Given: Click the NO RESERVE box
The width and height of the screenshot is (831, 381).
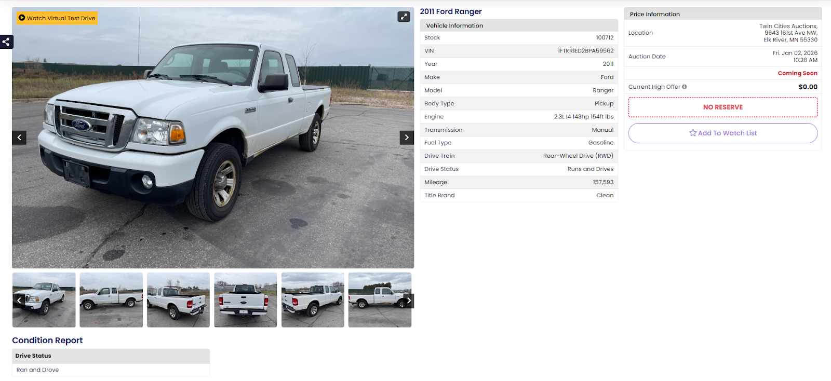Looking at the screenshot, I should coord(723,107).
